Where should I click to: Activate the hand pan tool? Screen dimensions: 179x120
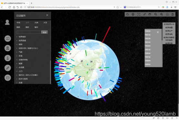point(150,14)
